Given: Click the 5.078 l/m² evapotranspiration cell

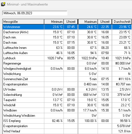Looking at the screenshot, I should pos(122,126).
